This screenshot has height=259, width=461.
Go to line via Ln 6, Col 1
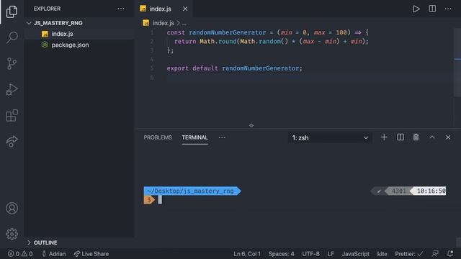pyautogui.click(x=247, y=254)
